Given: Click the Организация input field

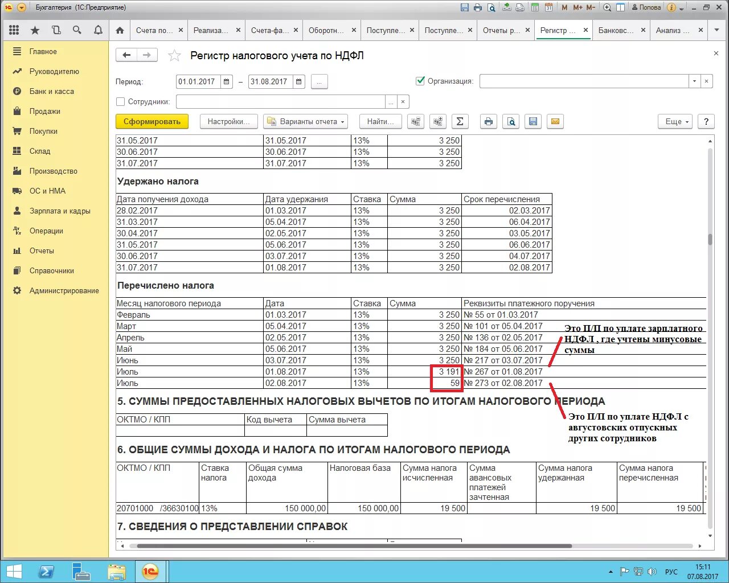Looking at the screenshot, I should point(584,81).
